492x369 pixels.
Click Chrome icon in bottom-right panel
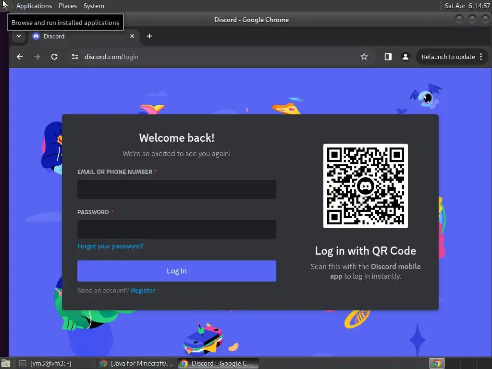coord(437,363)
